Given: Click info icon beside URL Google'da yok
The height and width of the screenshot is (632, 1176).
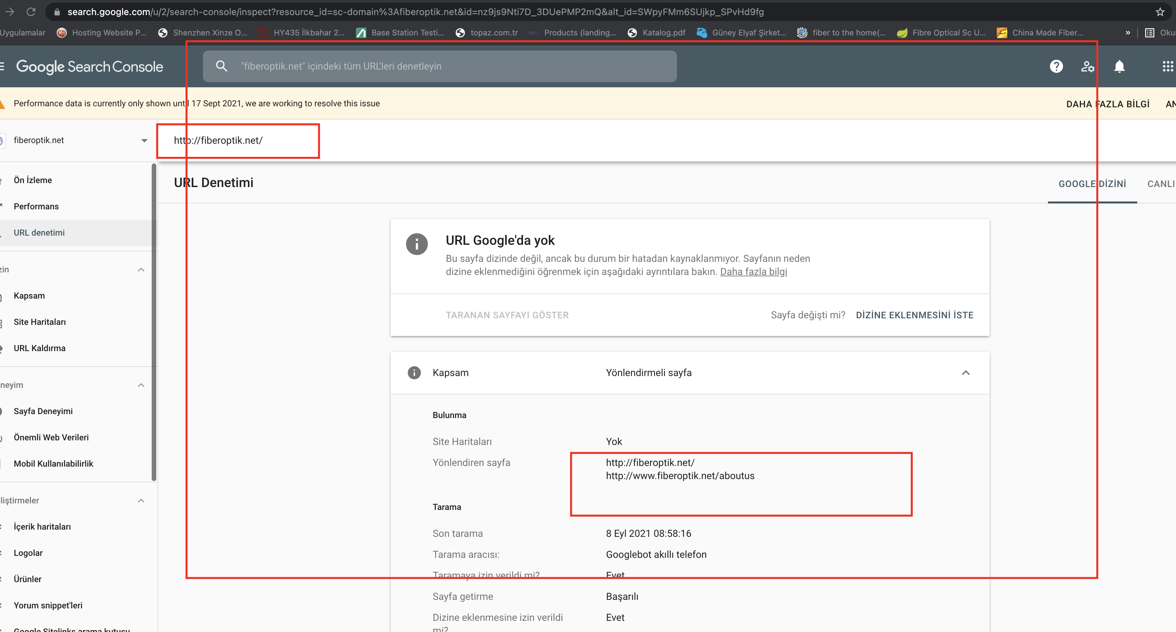Looking at the screenshot, I should pos(417,244).
